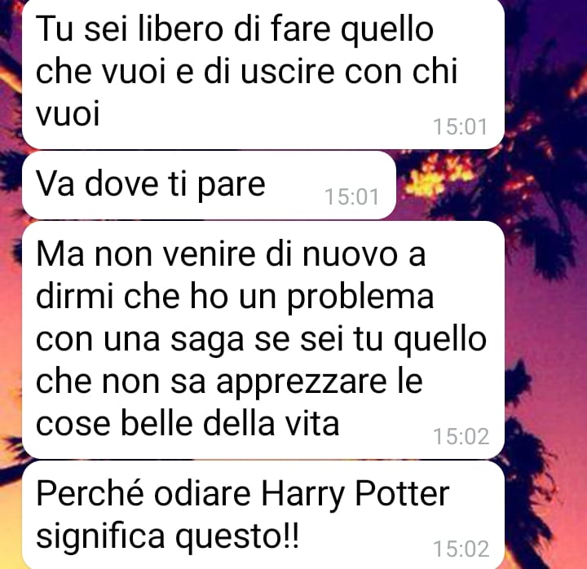This screenshot has width=587, height=569.
Task: Click the timestamp after 'significa questo!!'
Action: tap(461, 549)
